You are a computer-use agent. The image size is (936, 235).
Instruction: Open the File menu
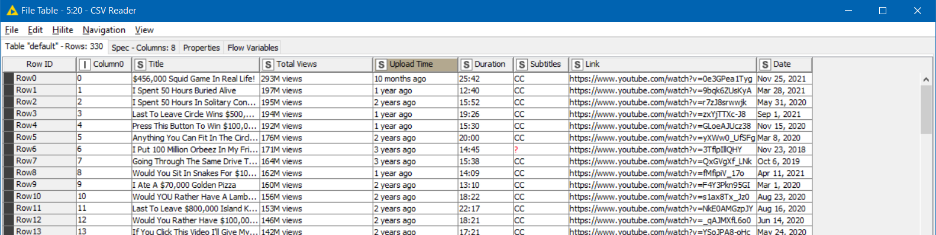[11, 30]
